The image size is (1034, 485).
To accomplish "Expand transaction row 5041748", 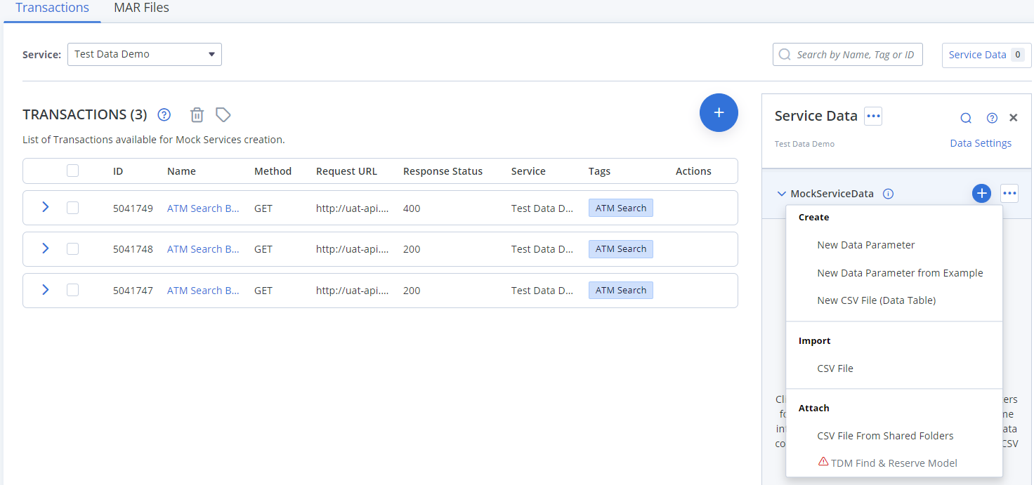I will click(x=45, y=248).
